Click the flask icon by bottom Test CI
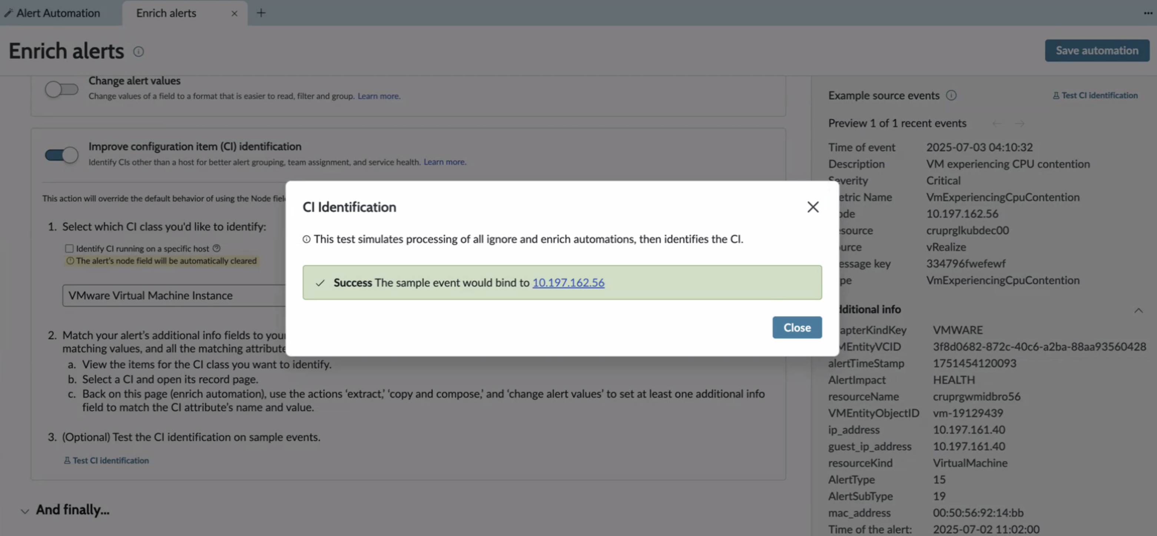Screen dimensions: 1157x536 coord(67,460)
